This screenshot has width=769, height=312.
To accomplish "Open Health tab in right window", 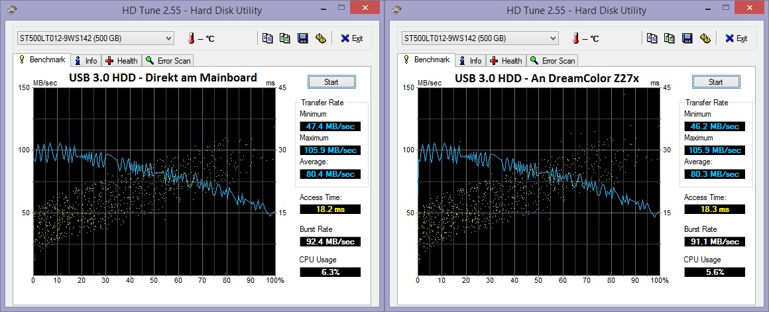I will click(506, 61).
